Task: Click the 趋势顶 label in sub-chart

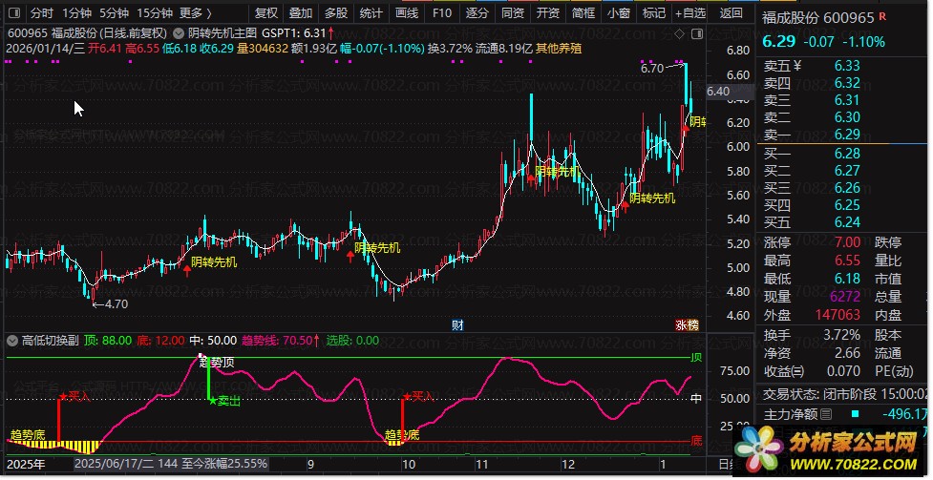Action: [x=217, y=362]
